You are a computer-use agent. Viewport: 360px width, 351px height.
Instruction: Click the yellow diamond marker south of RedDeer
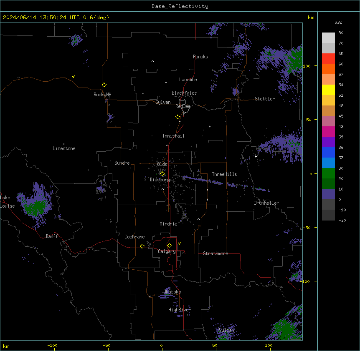[177, 117]
